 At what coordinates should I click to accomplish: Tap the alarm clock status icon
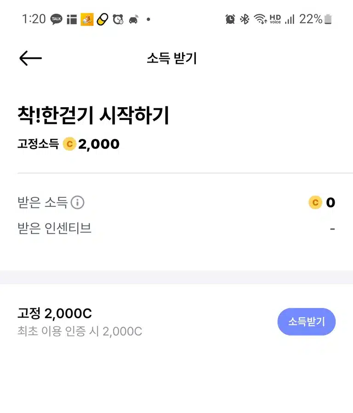coord(230,19)
